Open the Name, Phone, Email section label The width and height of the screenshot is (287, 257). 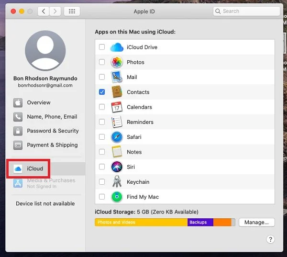52,117
